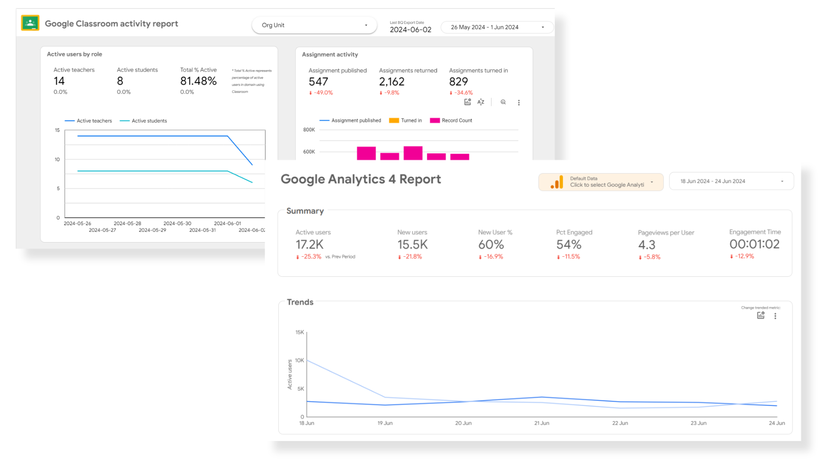Click the Change trended metric label
This screenshot has height=462, width=822.
pos(761,308)
